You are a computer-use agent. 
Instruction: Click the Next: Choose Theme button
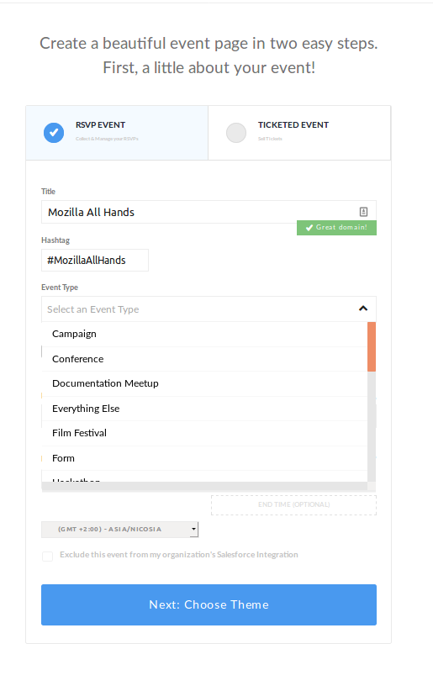pos(209,604)
